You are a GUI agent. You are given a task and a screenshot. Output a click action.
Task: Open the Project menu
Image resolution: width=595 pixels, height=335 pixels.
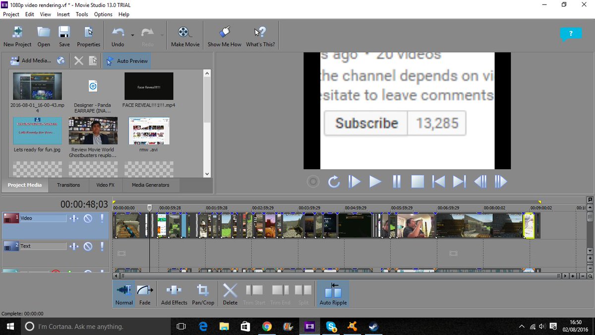pos(11,14)
